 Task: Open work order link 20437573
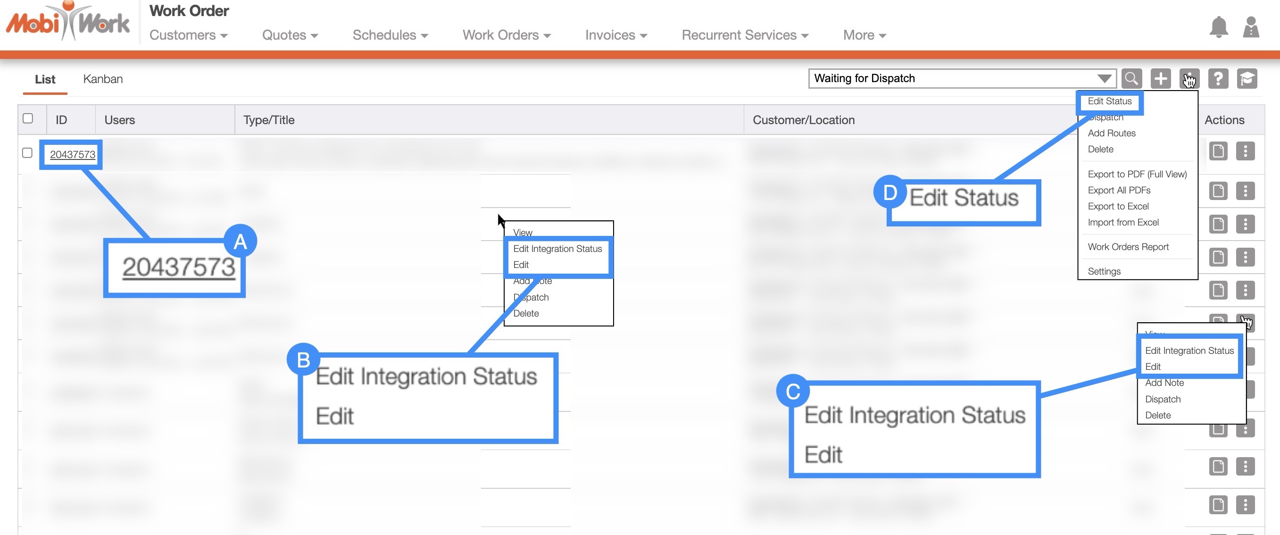(73, 155)
